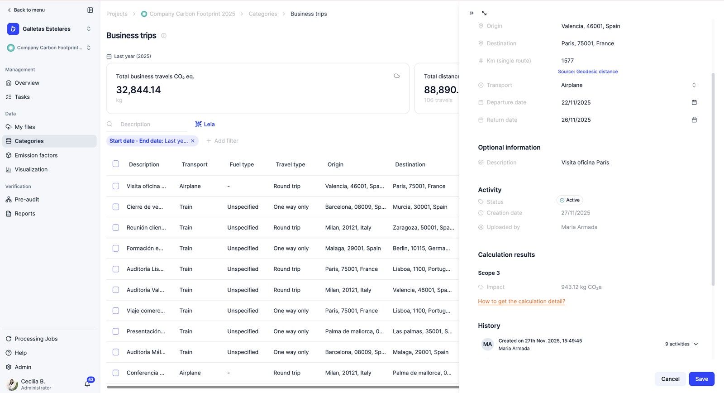Save the business trip changes

(701, 379)
